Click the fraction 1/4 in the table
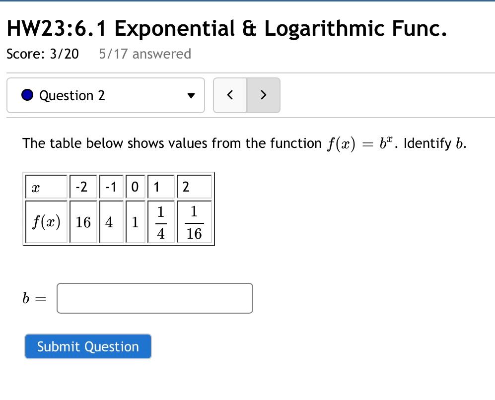Screen dimensions: 495x400 coord(161,222)
